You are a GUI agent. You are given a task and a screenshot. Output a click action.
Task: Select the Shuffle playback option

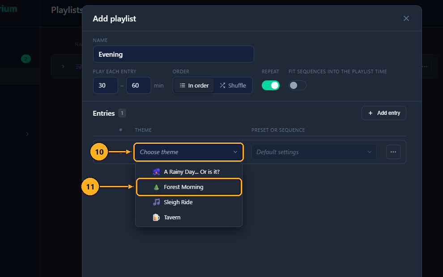(233, 85)
